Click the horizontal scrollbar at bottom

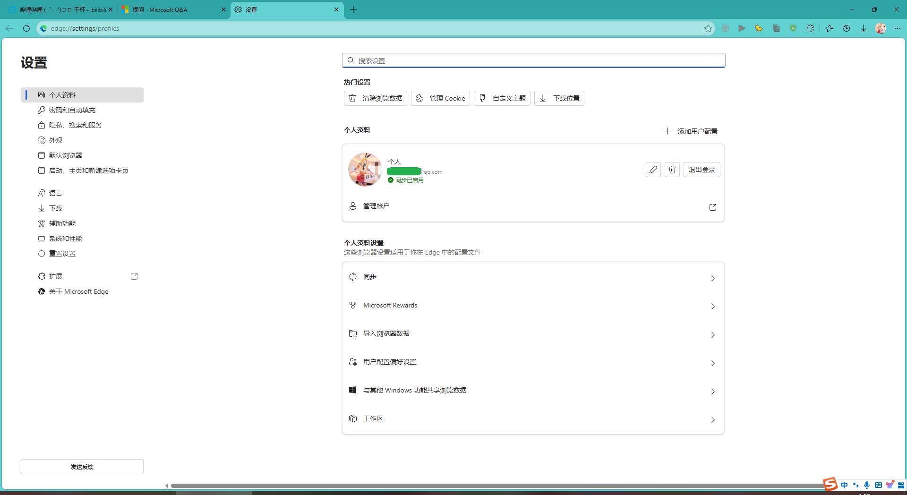[498, 486]
